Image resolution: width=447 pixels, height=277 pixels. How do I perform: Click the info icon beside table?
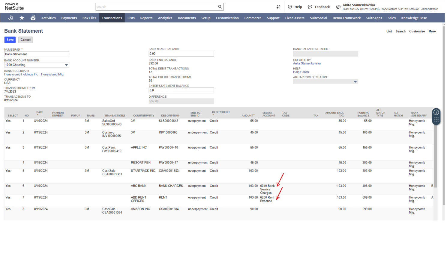pos(436,112)
